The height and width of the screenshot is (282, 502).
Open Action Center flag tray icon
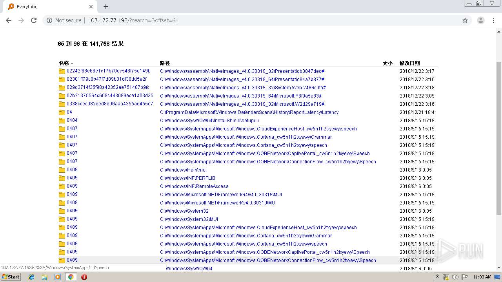click(x=465, y=277)
